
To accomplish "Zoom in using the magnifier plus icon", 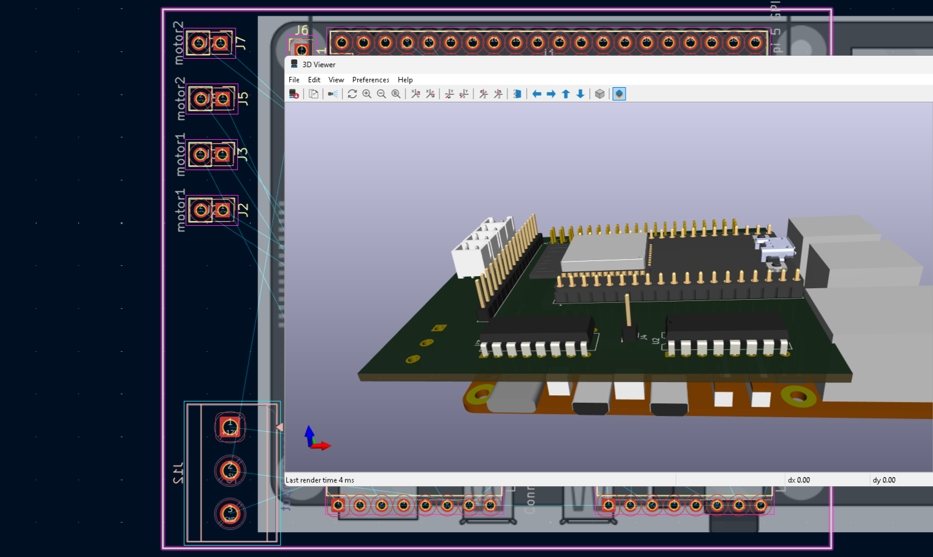I will click(367, 94).
